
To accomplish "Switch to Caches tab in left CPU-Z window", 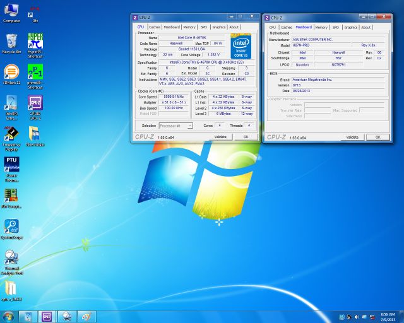I will point(155,27).
